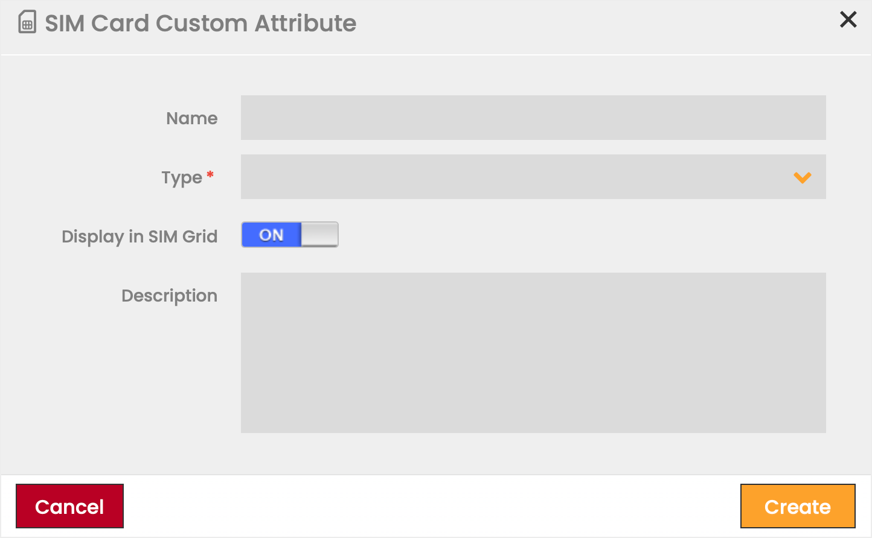Toggle the Display in SIM Grid switch
Image resolution: width=872 pixels, height=538 pixels.
(290, 235)
